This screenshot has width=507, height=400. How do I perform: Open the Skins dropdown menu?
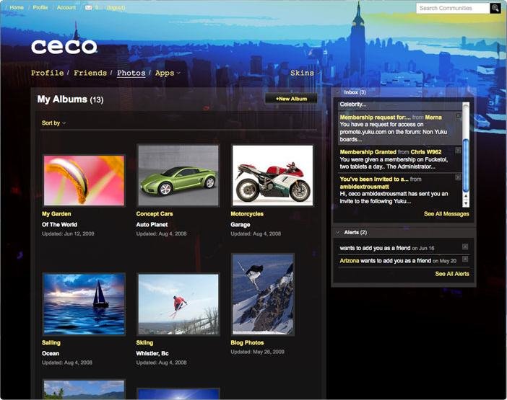pyautogui.click(x=305, y=73)
